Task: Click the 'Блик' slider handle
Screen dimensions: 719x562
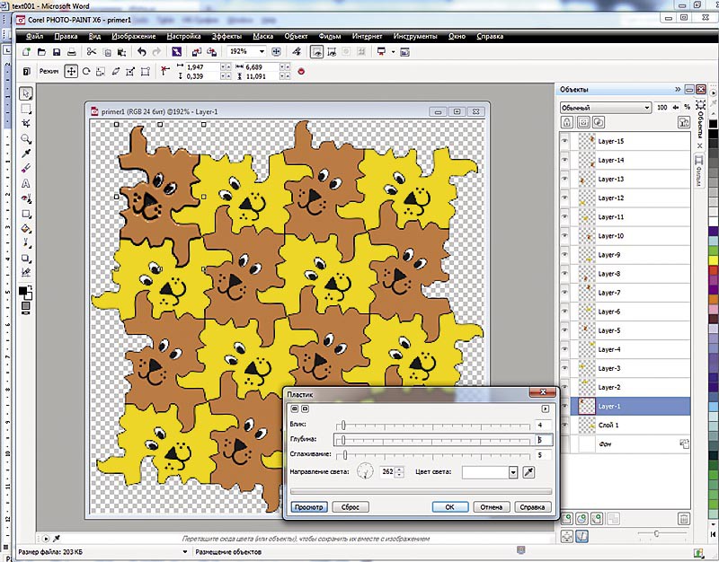Action: (342, 425)
